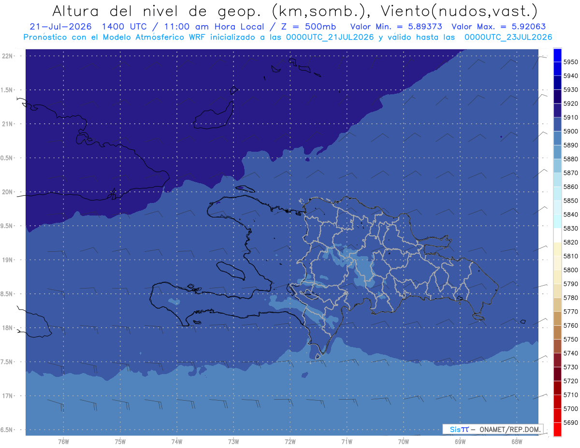Click the '17N' latitude label
This screenshot has height=448, width=580.
click(7, 396)
